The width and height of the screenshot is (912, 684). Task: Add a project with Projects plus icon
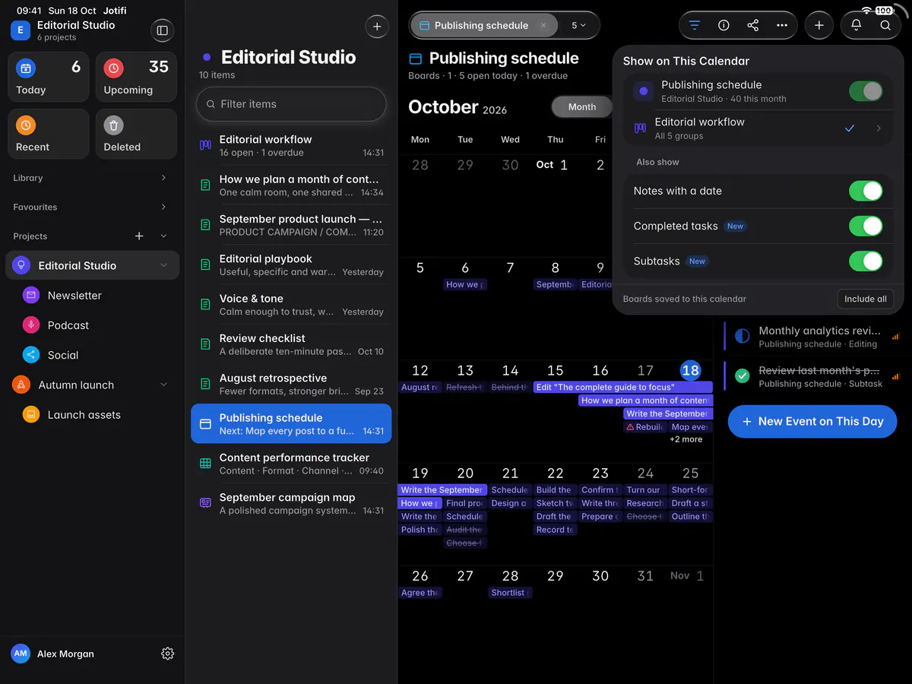139,236
